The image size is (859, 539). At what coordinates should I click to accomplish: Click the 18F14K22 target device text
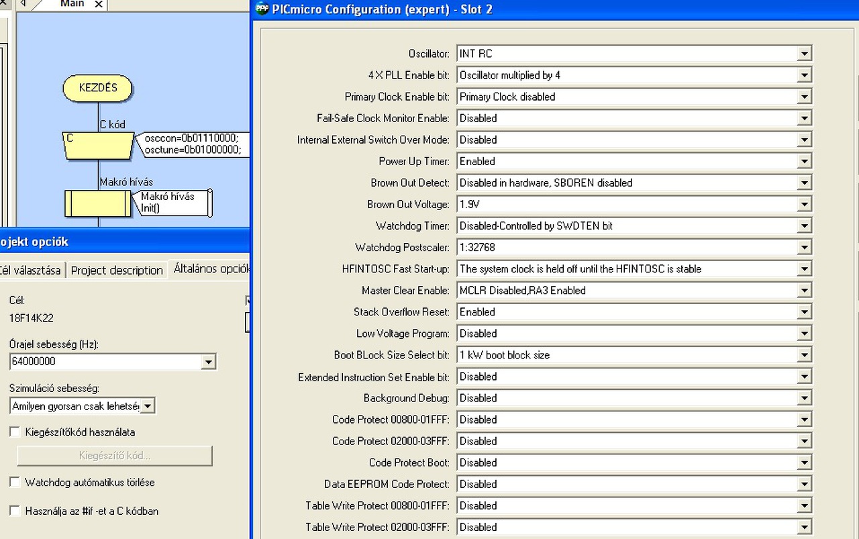(x=33, y=318)
